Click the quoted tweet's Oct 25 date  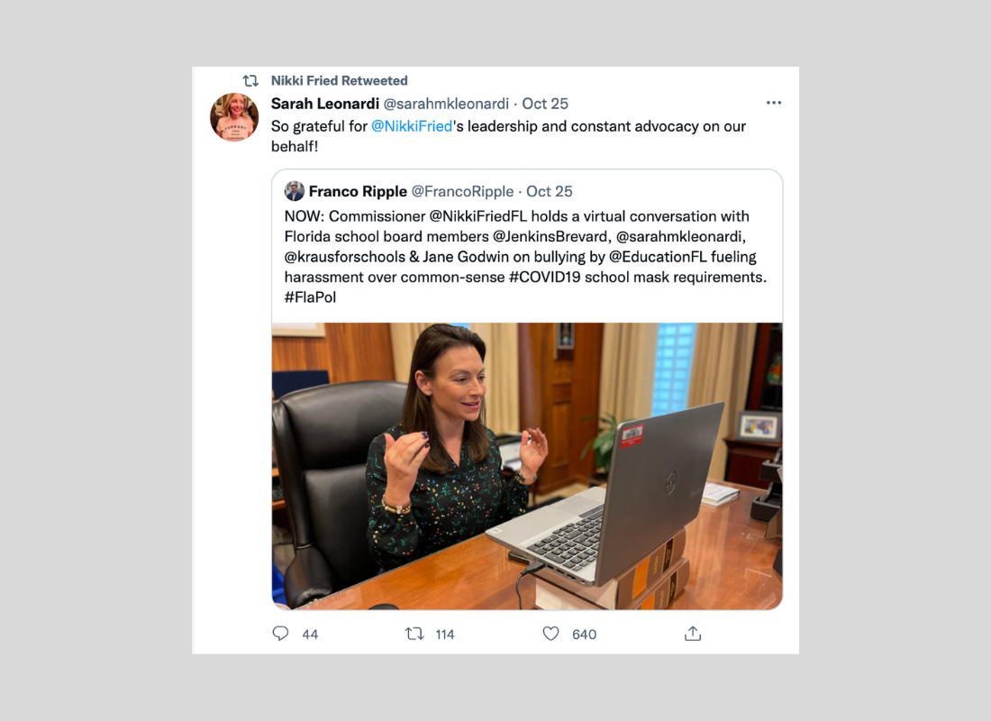(x=550, y=192)
